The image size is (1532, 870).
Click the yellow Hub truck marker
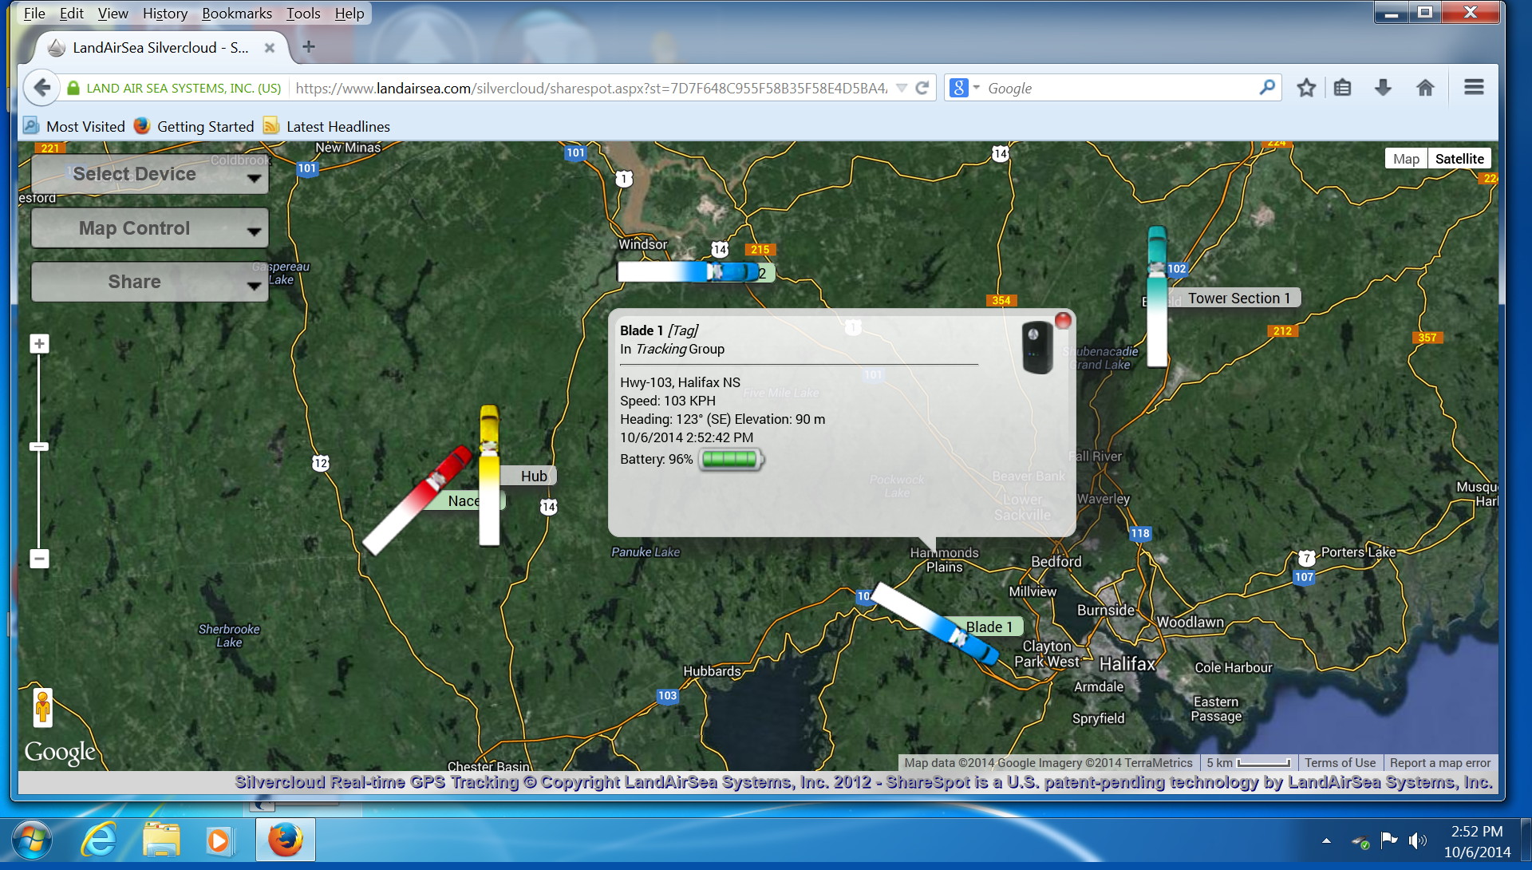coord(489,475)
